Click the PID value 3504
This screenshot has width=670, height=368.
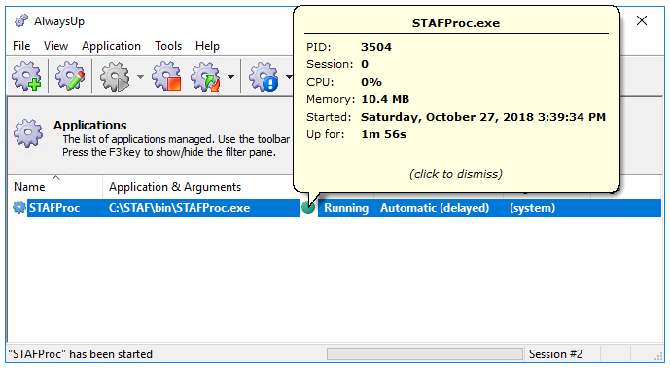pyautogui.click(x=376, y=47)
